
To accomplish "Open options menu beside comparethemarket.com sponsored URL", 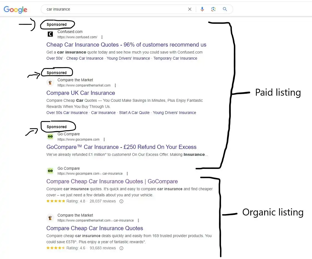I will [115, 85].
